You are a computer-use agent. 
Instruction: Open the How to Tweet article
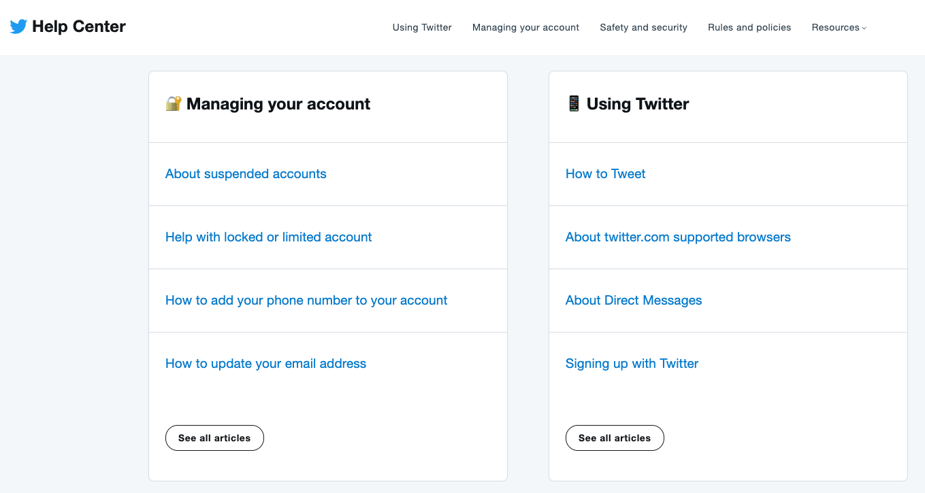click(605, 174)
